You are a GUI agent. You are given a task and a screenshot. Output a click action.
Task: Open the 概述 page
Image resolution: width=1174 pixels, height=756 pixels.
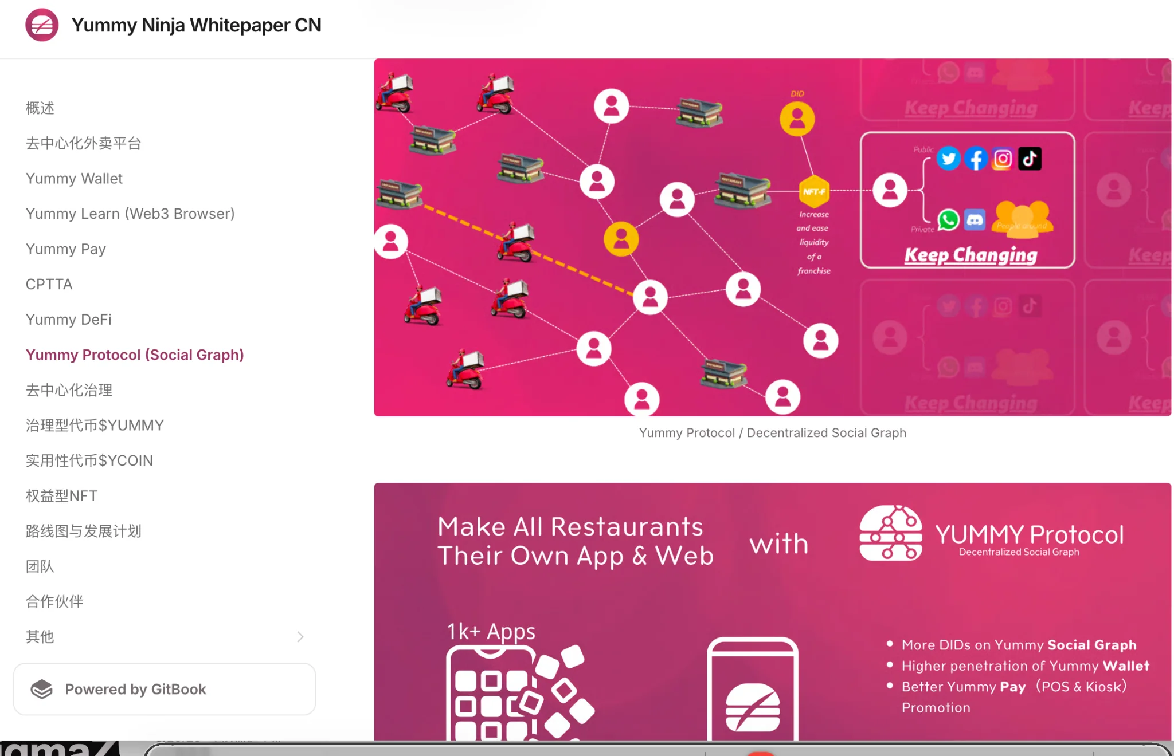tap(40, 108)
